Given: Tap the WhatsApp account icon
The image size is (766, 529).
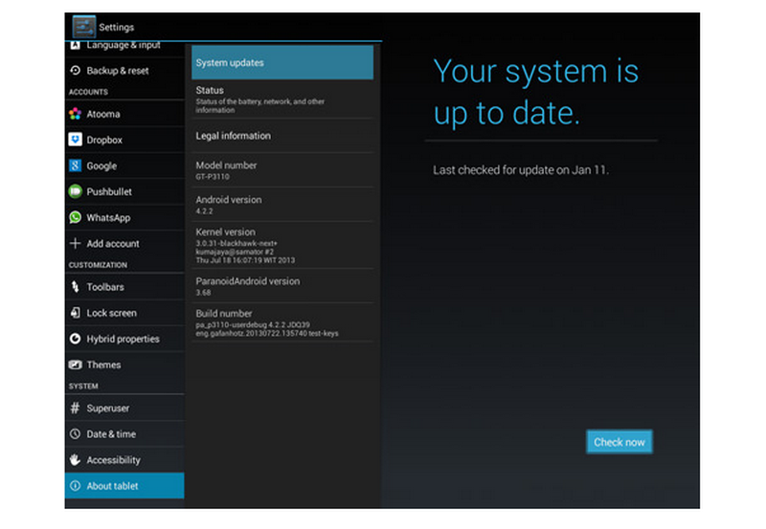Looking at the screenshot, I should tap(76, 217).
